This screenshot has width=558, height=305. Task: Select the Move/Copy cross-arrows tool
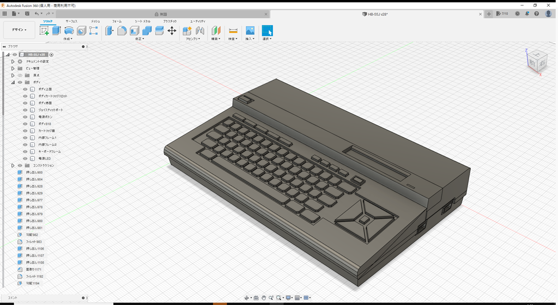point(172,31)
